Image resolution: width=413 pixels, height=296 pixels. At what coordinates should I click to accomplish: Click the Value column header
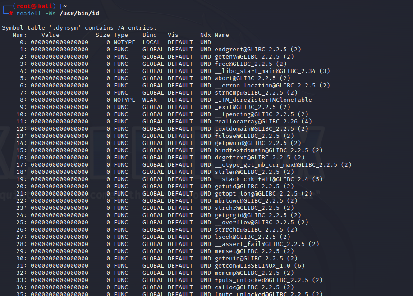click(x=50, y=35)
